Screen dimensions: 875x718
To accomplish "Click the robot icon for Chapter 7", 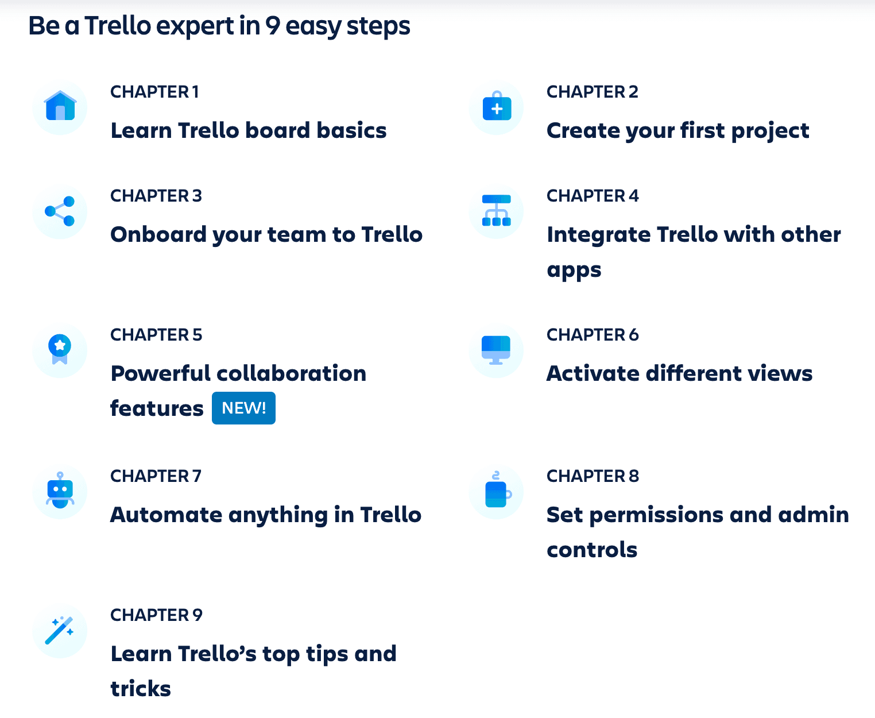I will pyautogui.click(x=60, y=491).
